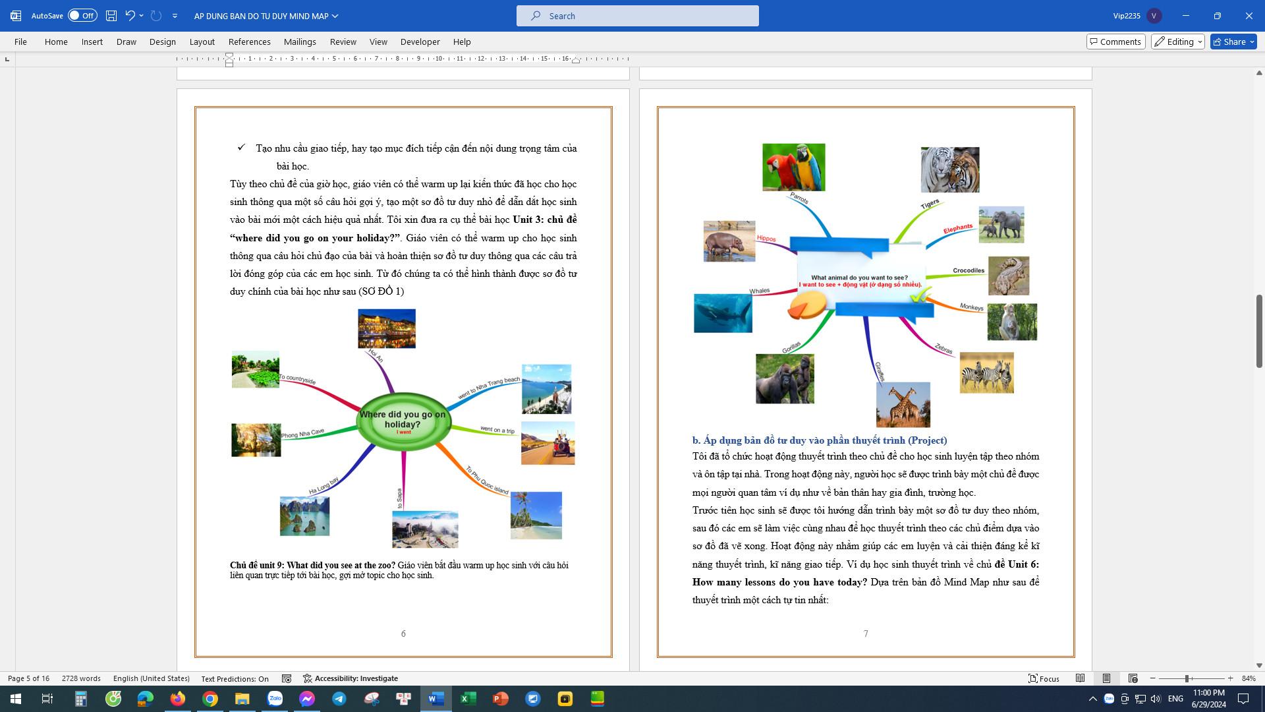The width and height of the screenshot is (1265, 712).
Task: Click the ENG input language indicator
Action: click(x=1175, y=699)
